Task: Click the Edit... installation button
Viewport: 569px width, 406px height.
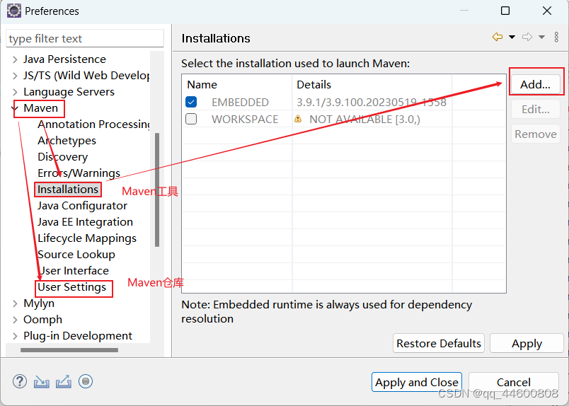Action: [535, 109]
